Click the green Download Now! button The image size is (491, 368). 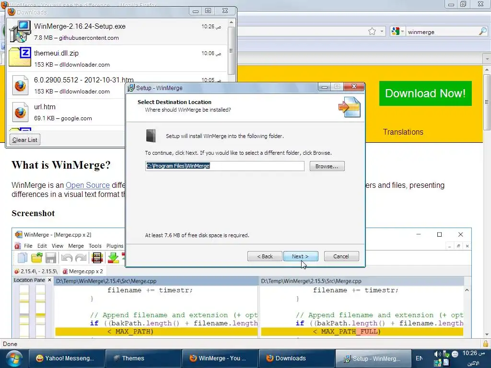(425, 93)
